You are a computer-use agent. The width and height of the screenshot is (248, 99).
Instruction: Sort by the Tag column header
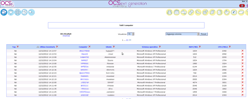coord(14,47)
